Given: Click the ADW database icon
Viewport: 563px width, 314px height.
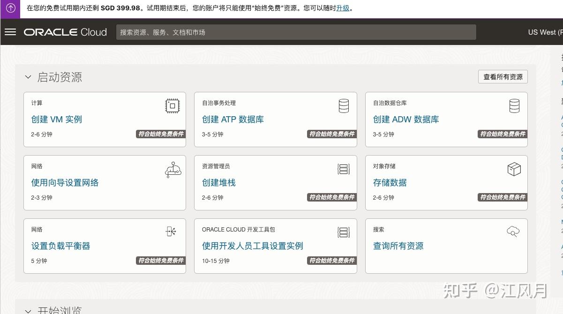Looking at the screenshot, I should (x=514, y=105).
